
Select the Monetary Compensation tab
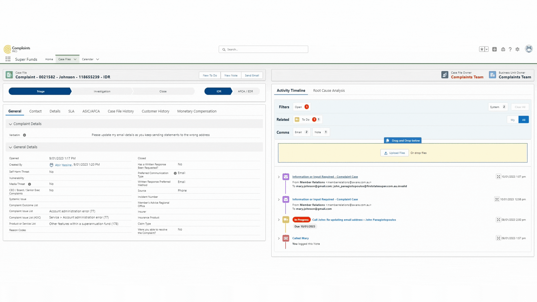tap(197, 111)
